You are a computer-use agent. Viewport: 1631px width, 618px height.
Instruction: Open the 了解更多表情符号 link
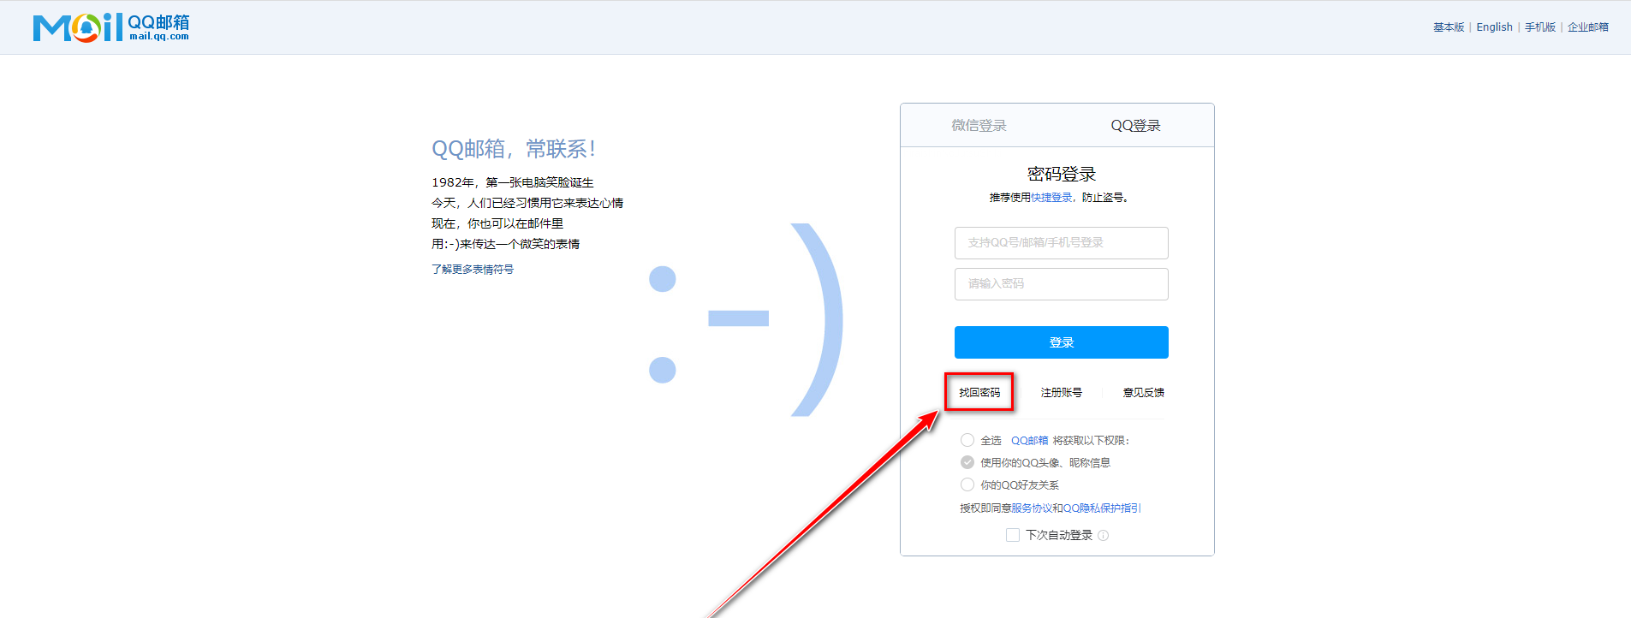(x=473, y=270)
